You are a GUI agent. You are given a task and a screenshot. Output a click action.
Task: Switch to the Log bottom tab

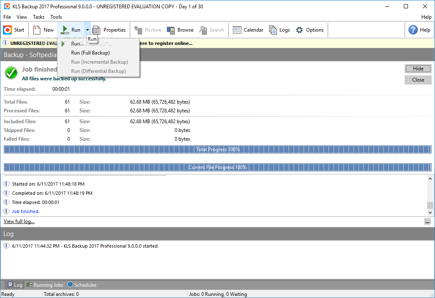[15, 285]
